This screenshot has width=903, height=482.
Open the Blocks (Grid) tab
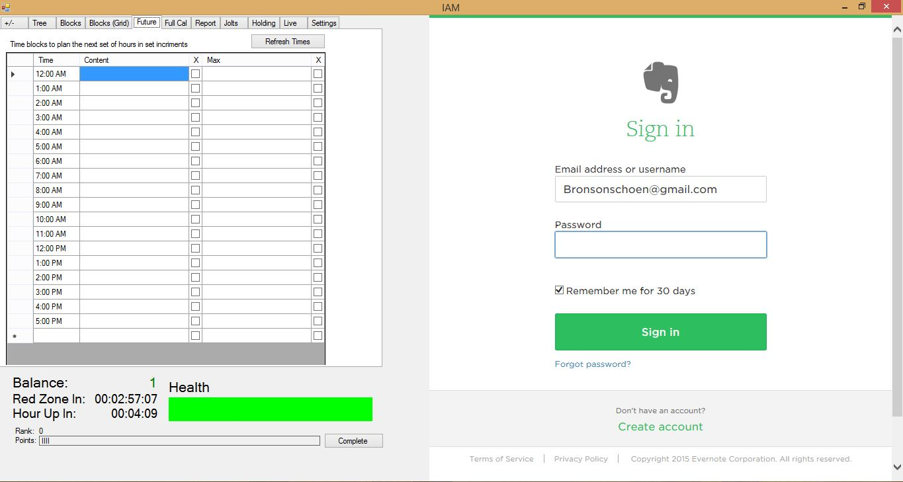[109, 23]
